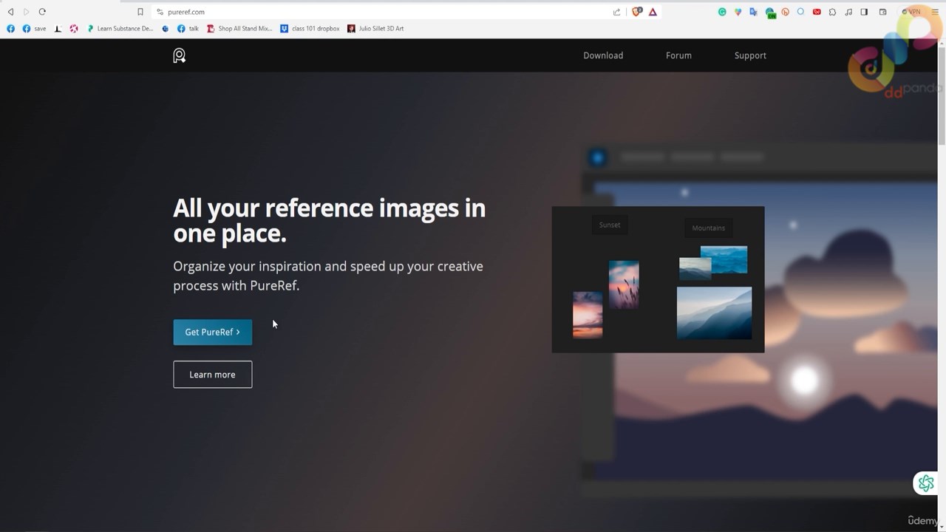Screen dimensions: 946x532
Task: Open the Forum link in site navigation
Action: click(x=678, y=55)
